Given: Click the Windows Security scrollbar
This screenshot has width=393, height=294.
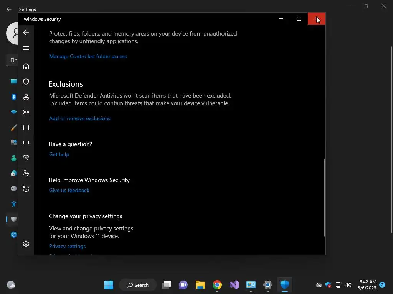Looking at the screenshot, I should coord(324,198).
